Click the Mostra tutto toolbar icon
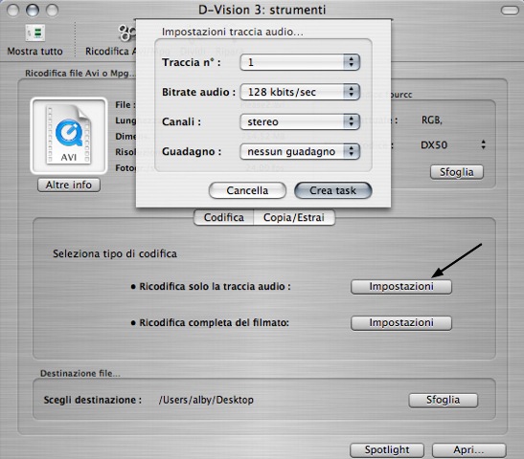 tap(34, 33)
